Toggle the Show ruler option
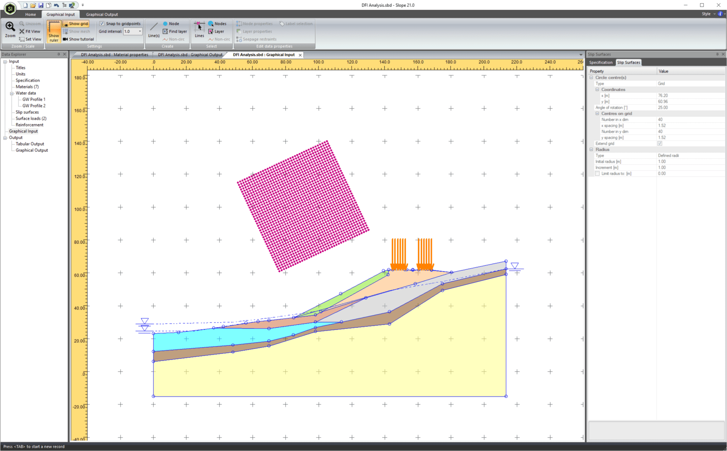Viewport: 727px width, 451px height. [54, 31]
